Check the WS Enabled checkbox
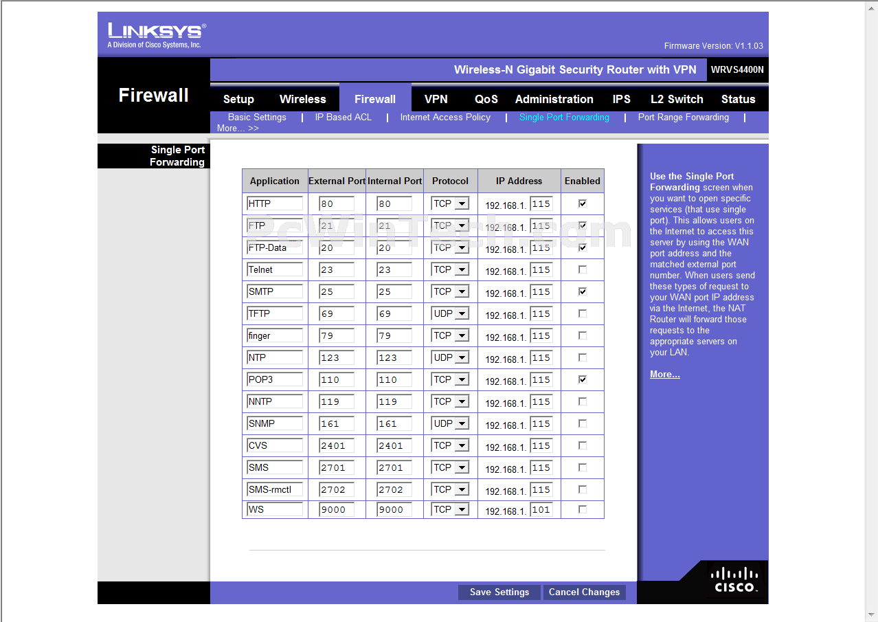The image size is (878, 622). (583, 509)
